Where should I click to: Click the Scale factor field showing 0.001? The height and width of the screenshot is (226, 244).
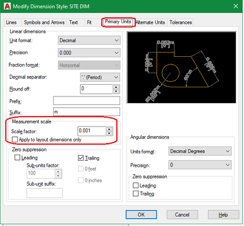coord(91,131)
